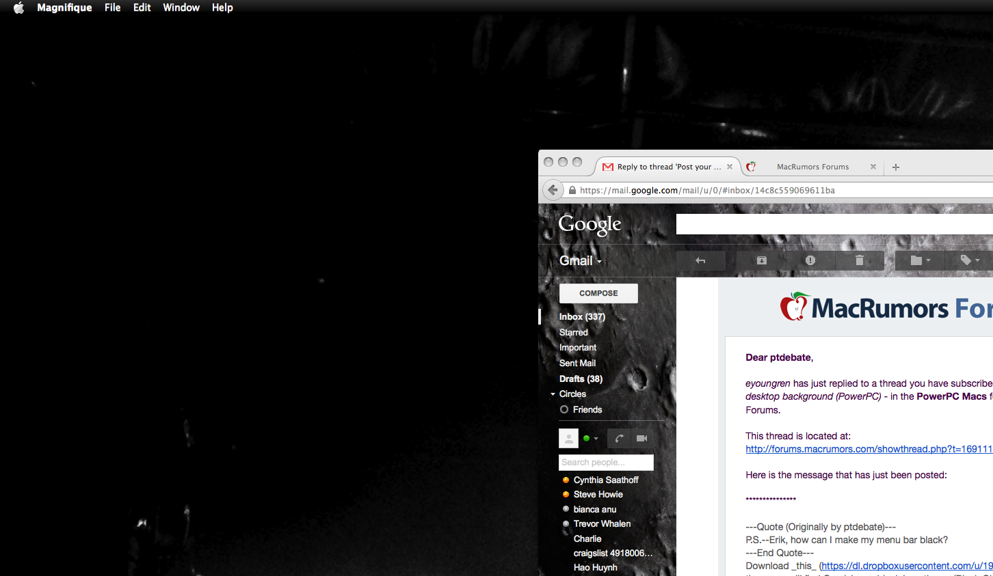Image resolution: width=993 pixels, height=576 pixels.
Task: Open the Window menu
Action: [181, 8]
